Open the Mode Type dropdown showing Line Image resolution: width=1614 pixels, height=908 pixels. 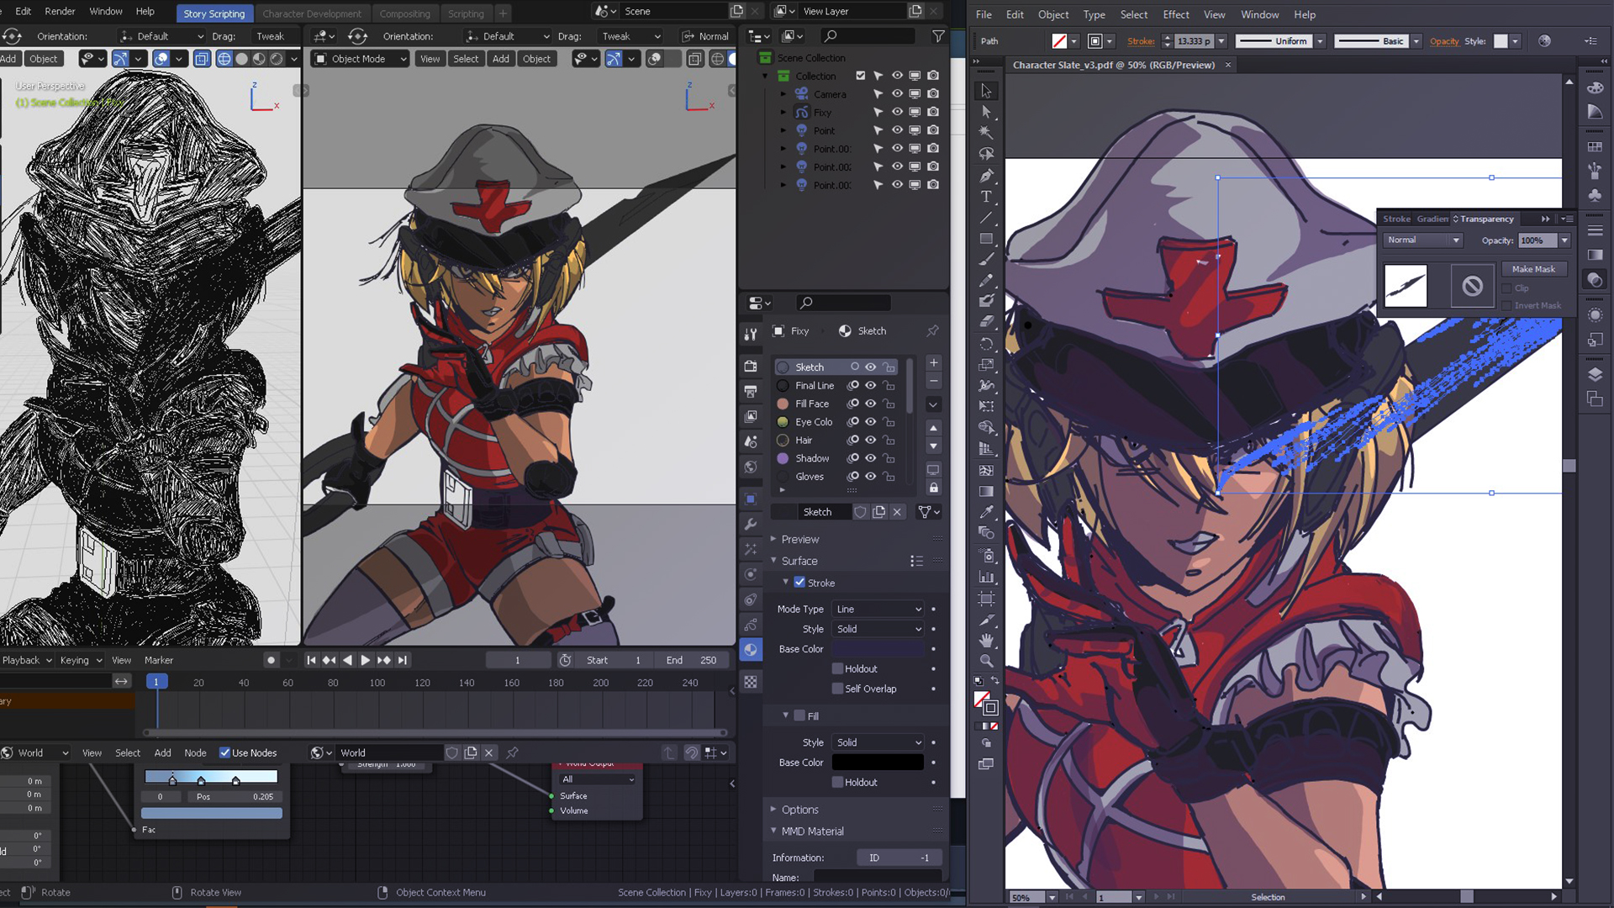coord(876,609)
